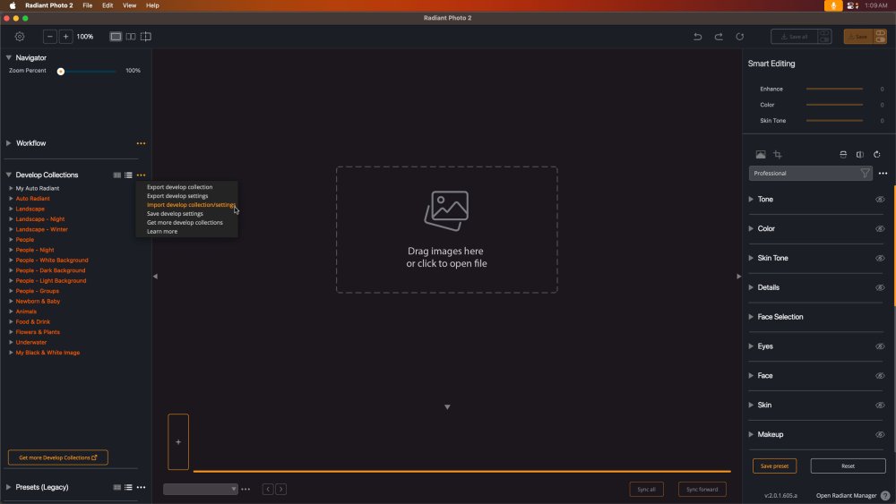This screenshot has width=896, height=504.
Task: Go to previous image arrow button
Action: [x=268, y=489]
